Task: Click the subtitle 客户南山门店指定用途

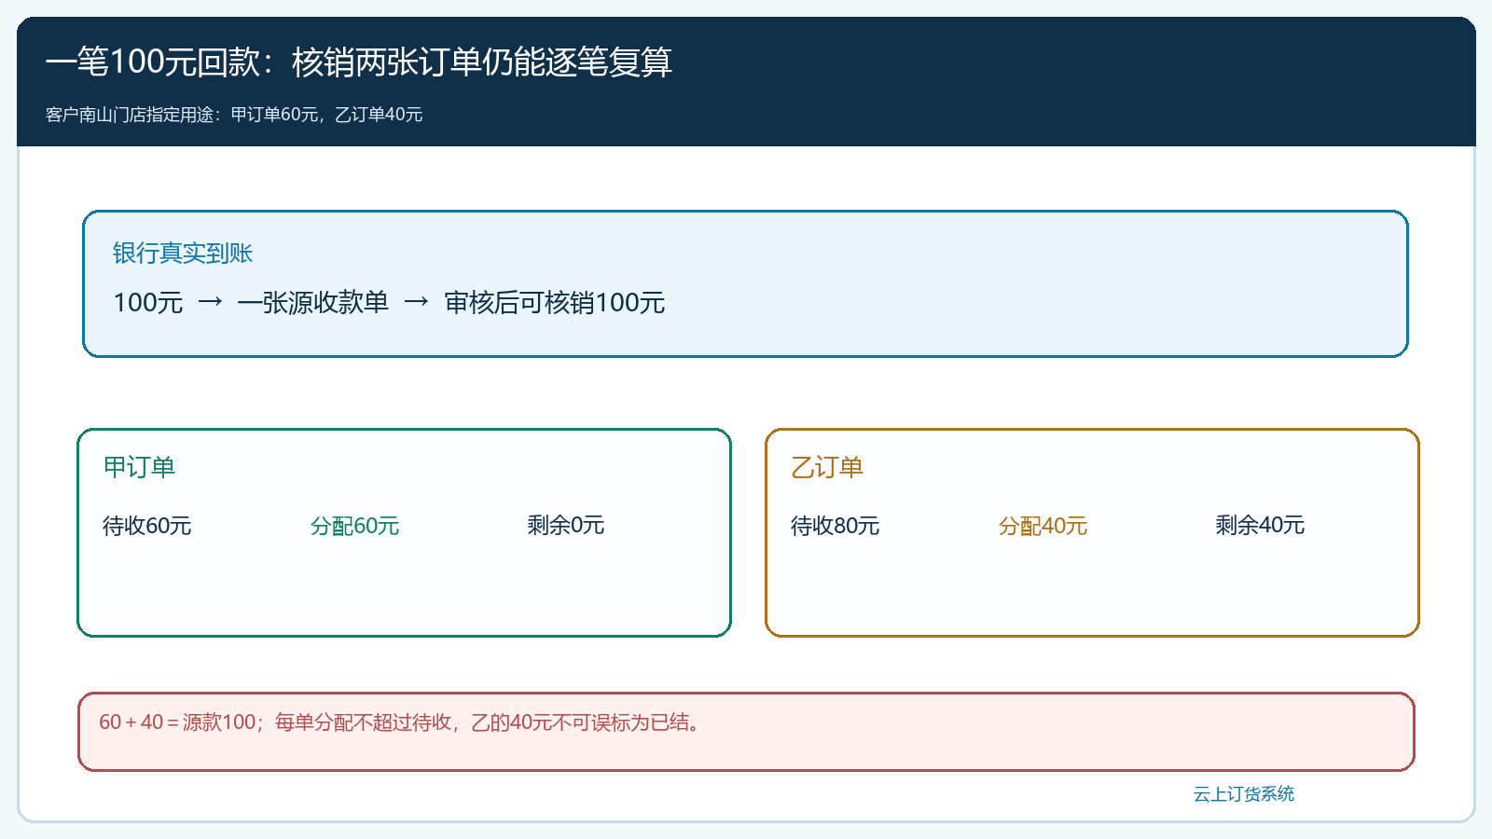Action: 234,115
